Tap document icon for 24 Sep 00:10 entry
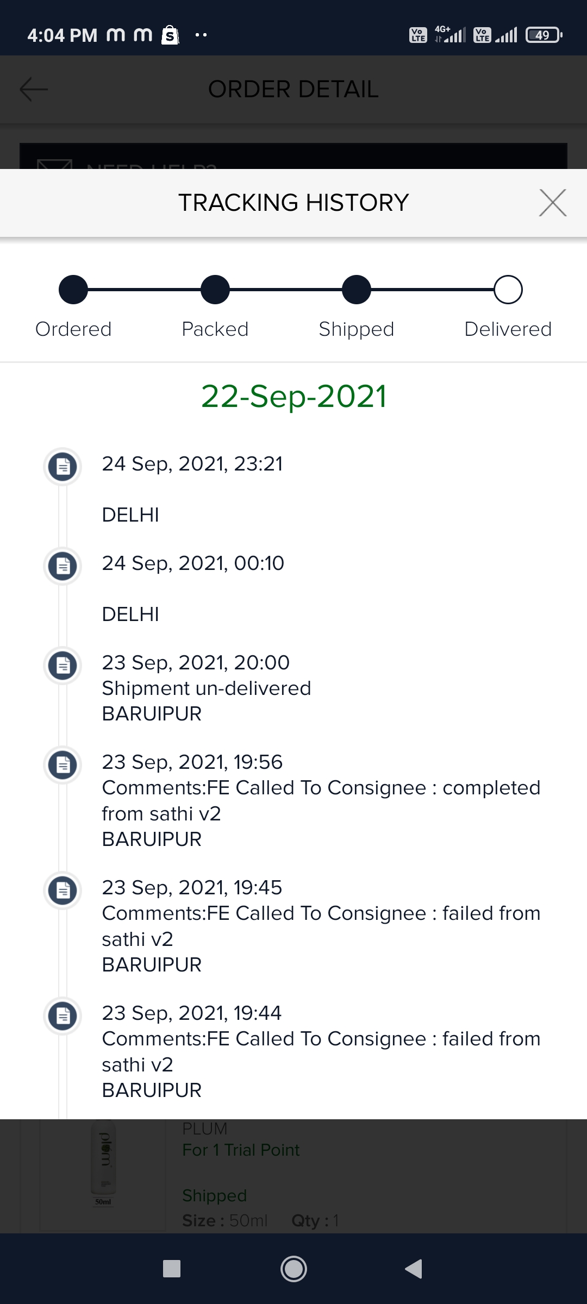 (x=63, y=566)
